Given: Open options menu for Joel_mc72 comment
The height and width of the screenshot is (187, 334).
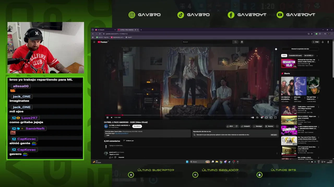Looking at the screenshot, I should pos(277,153).
